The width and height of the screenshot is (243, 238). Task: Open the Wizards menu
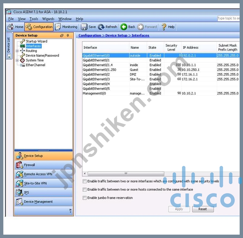(48, 19)
